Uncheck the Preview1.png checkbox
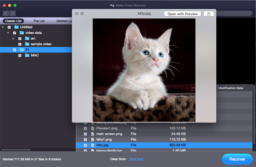Viewport: 256px width, 167px height. (85, 129)
